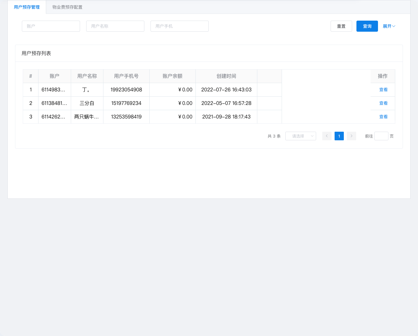View details for user 丁。
418x336 pixels.
pos(383,90)
